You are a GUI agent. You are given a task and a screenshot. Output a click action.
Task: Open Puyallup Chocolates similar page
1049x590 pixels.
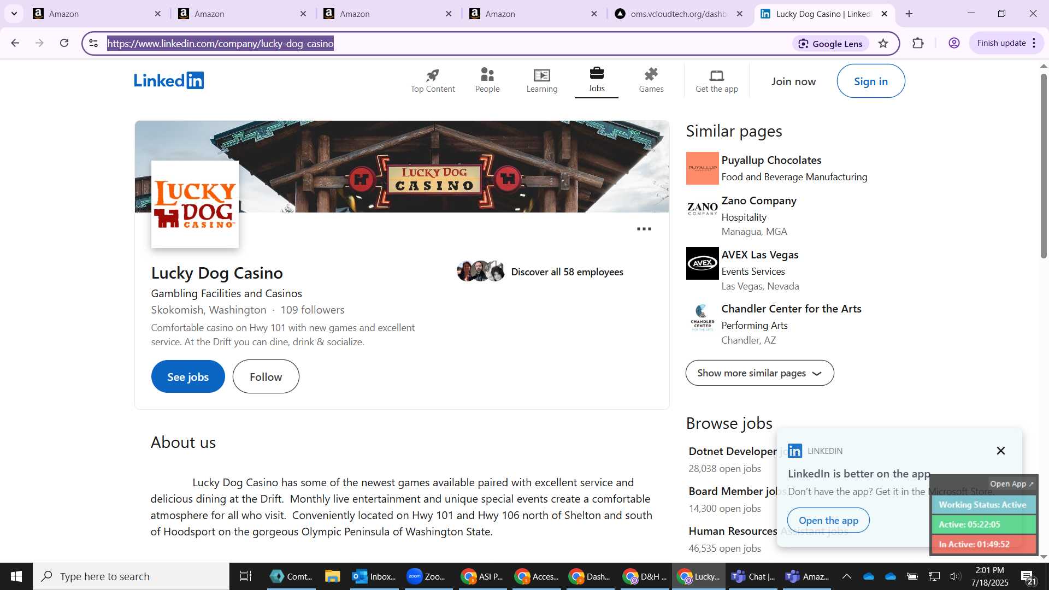771,160
